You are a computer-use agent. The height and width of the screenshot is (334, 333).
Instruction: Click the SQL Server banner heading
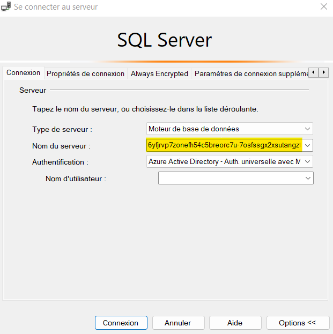165,40
